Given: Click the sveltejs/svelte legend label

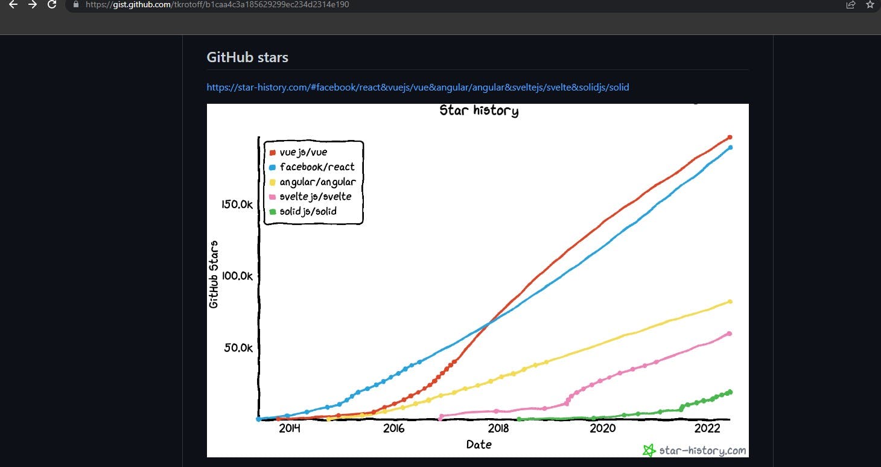Looking at the screenshot, I should pyautogui.click(x=316, y=196).
